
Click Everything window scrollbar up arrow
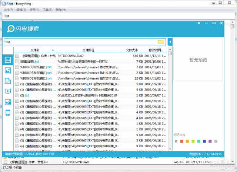(233, 22)
